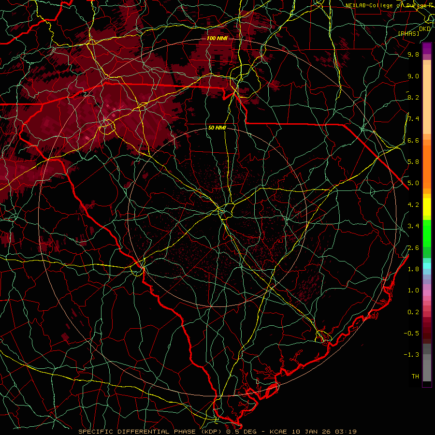Click the product title and timestamp caption at the bottom
435x435 pixels.
click(x=217, y=432)
